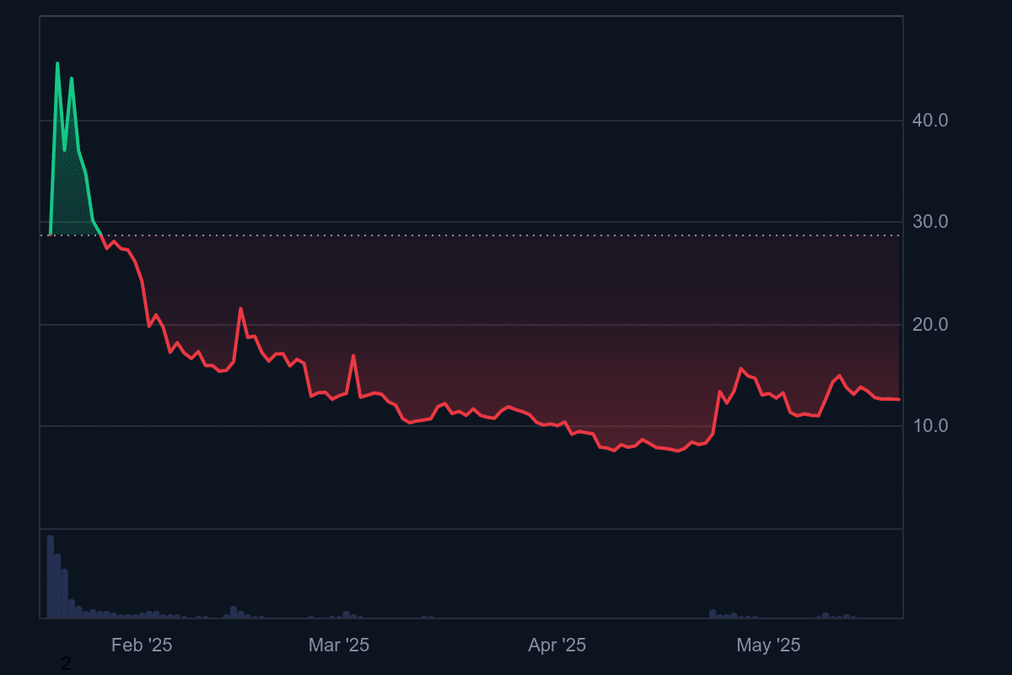Click the tallest volume bar at far left
The image size is (1012, 675).
point(51,575)
